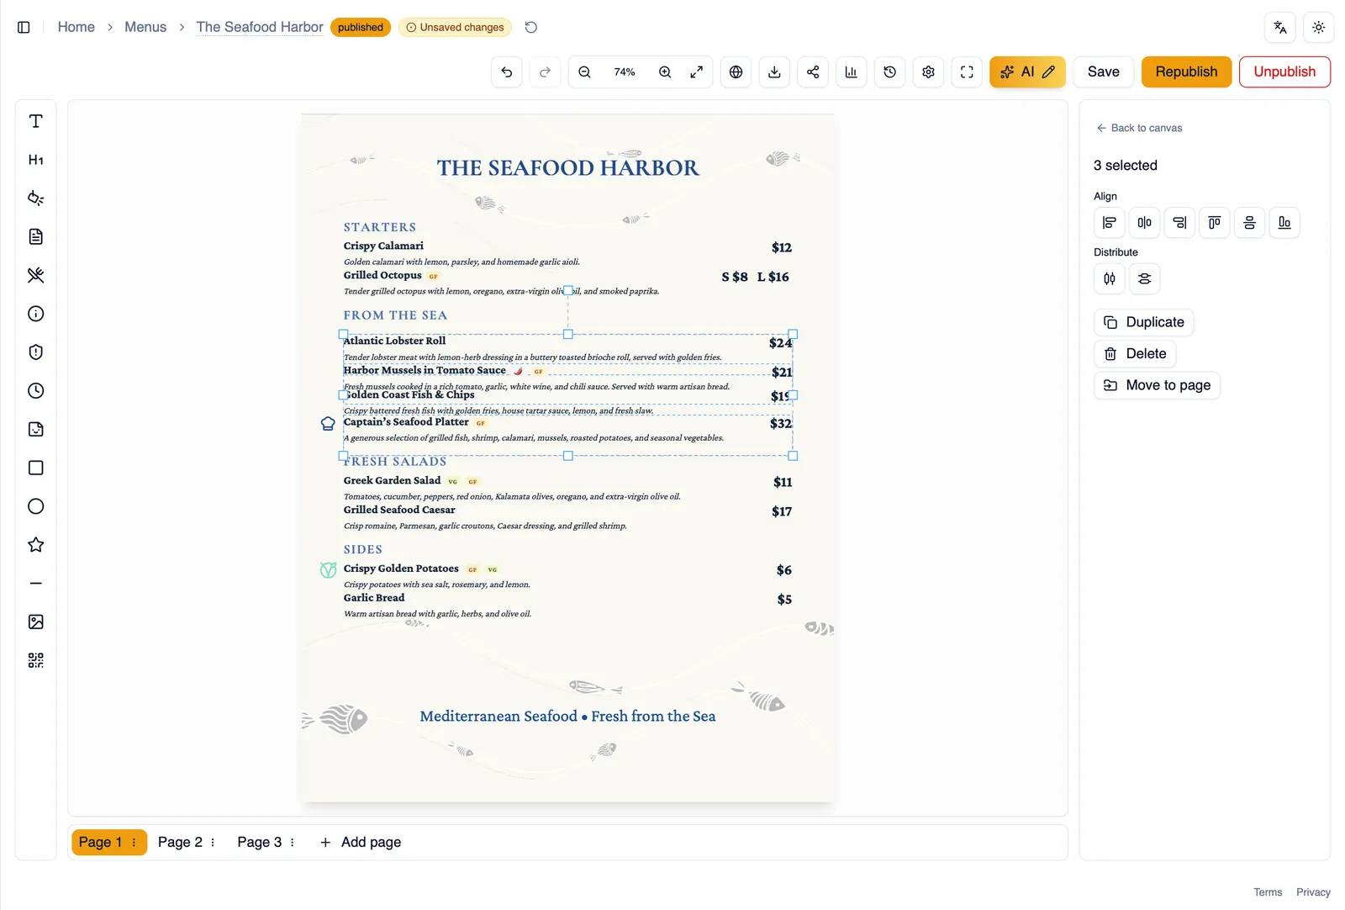
Task: Toggle the light/dark theme sun icon
Action: (x=1319, y=27)
